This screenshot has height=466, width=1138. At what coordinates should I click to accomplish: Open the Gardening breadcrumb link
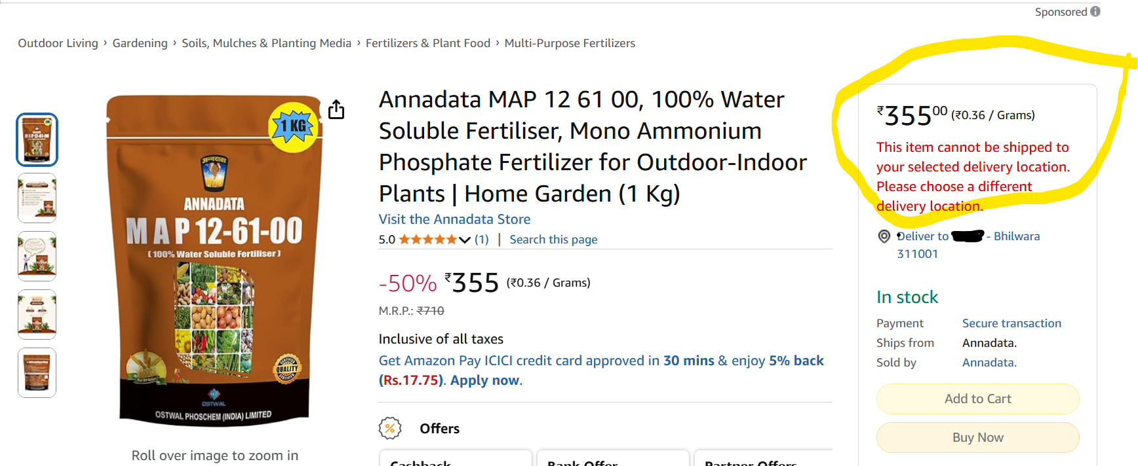click(140, 43)
